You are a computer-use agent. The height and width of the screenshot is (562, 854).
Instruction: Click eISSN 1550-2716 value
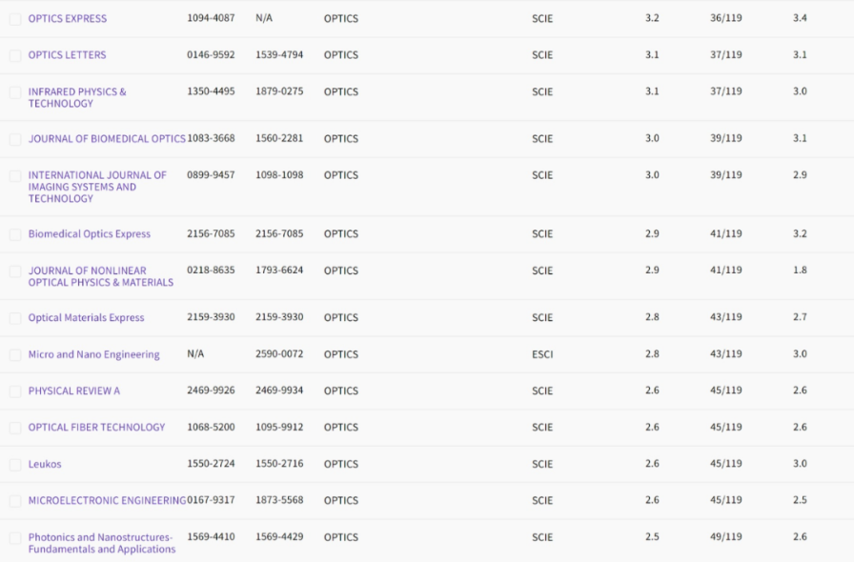[x=279, y=464]
